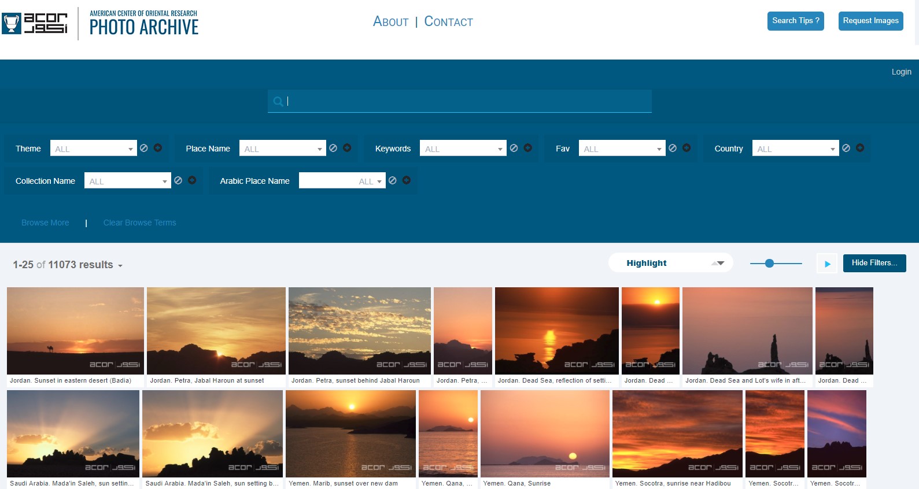
Task: Open the About page
Action: pos(390,22)
